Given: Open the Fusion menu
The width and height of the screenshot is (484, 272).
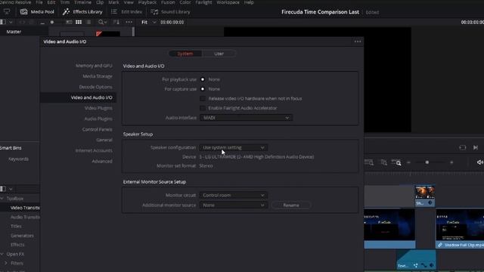Looking at the screenshot, I should (x=168, y=2).
